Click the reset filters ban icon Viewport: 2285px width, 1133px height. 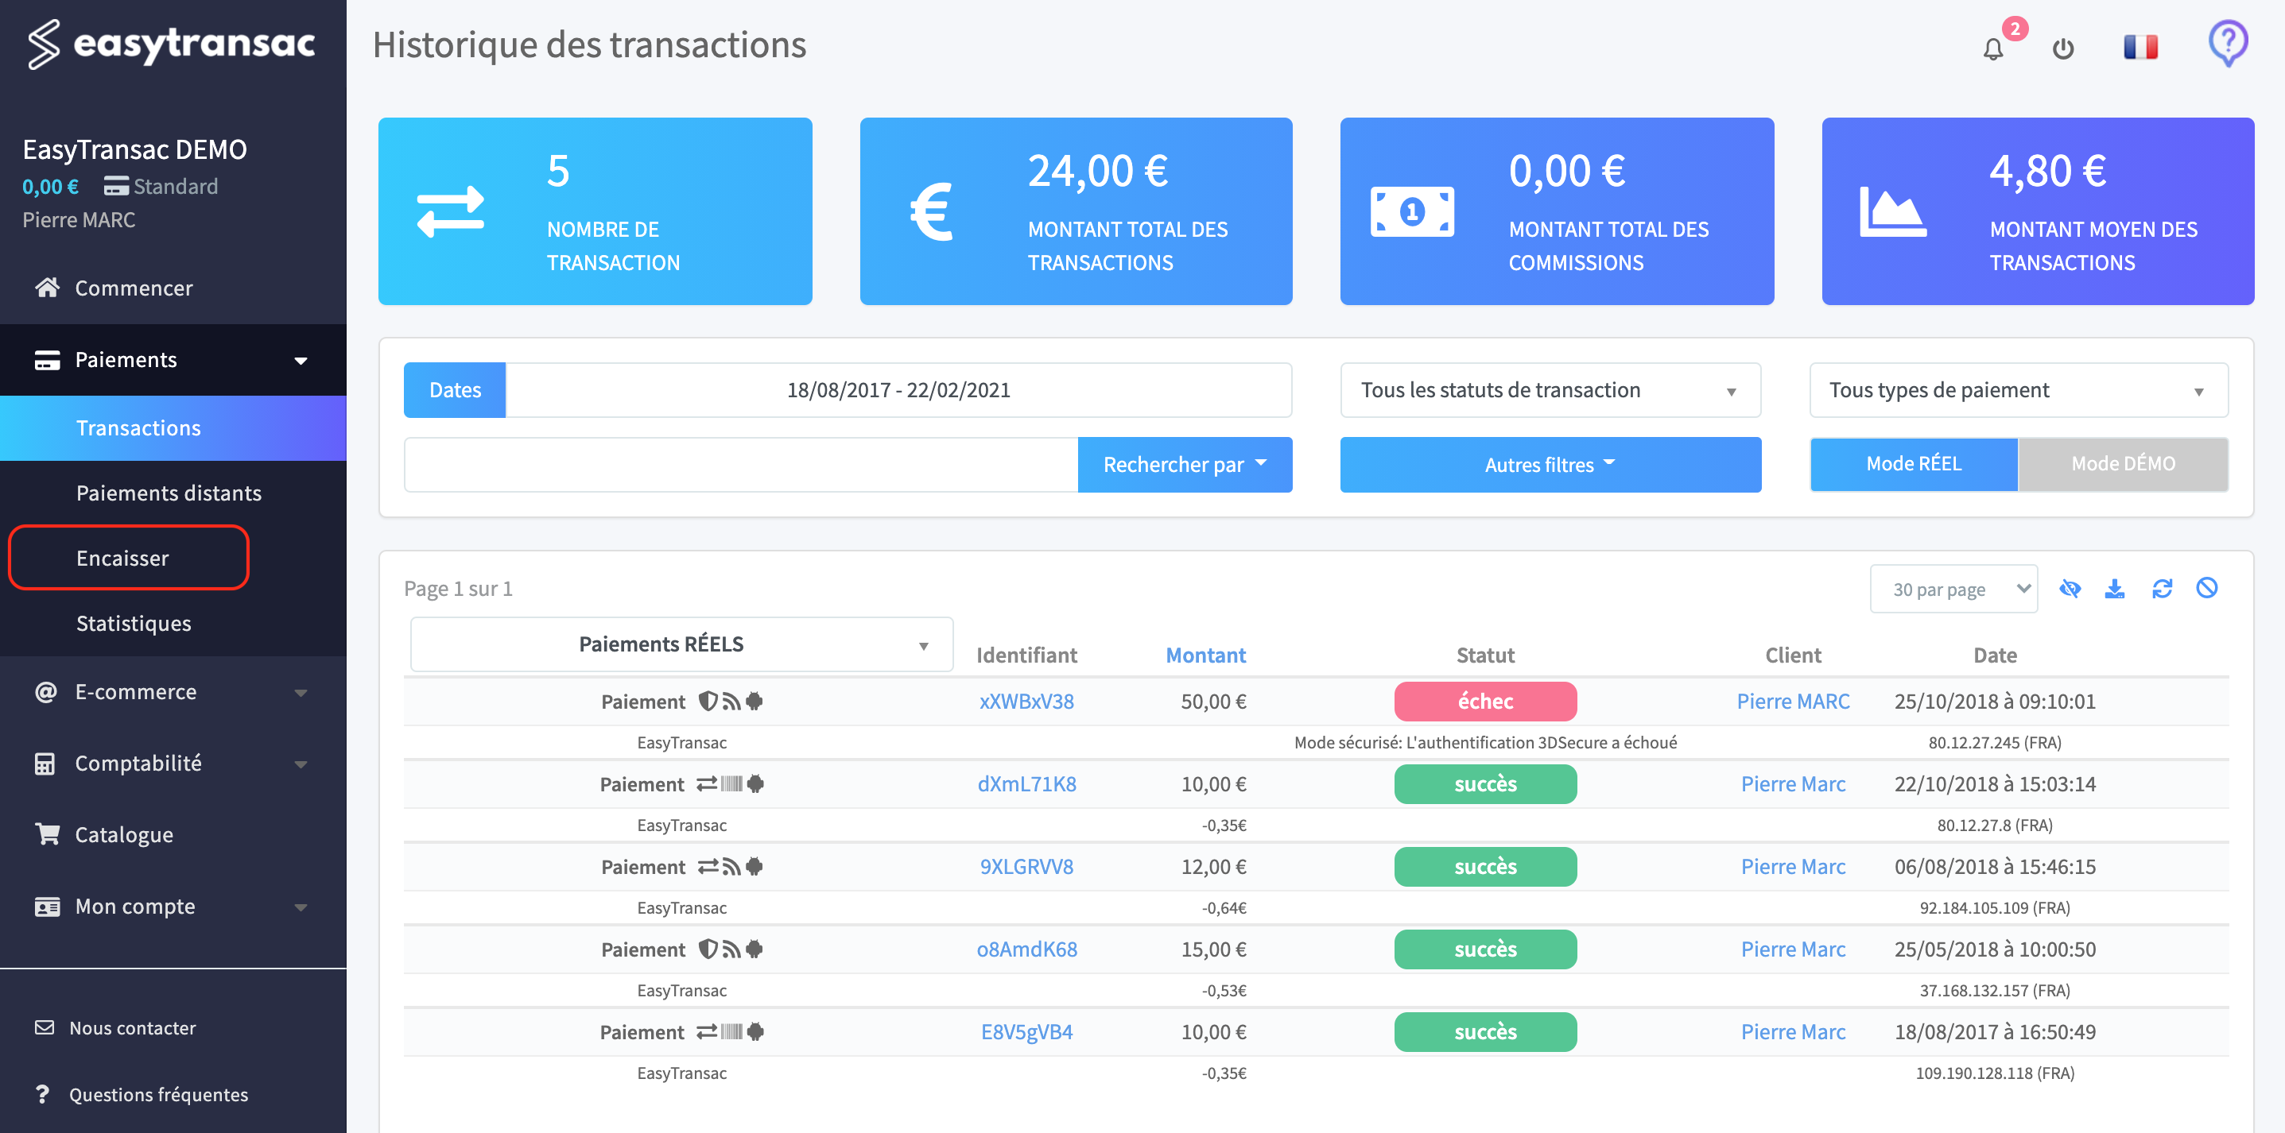pyautogui.click(x=2206, y=588)
